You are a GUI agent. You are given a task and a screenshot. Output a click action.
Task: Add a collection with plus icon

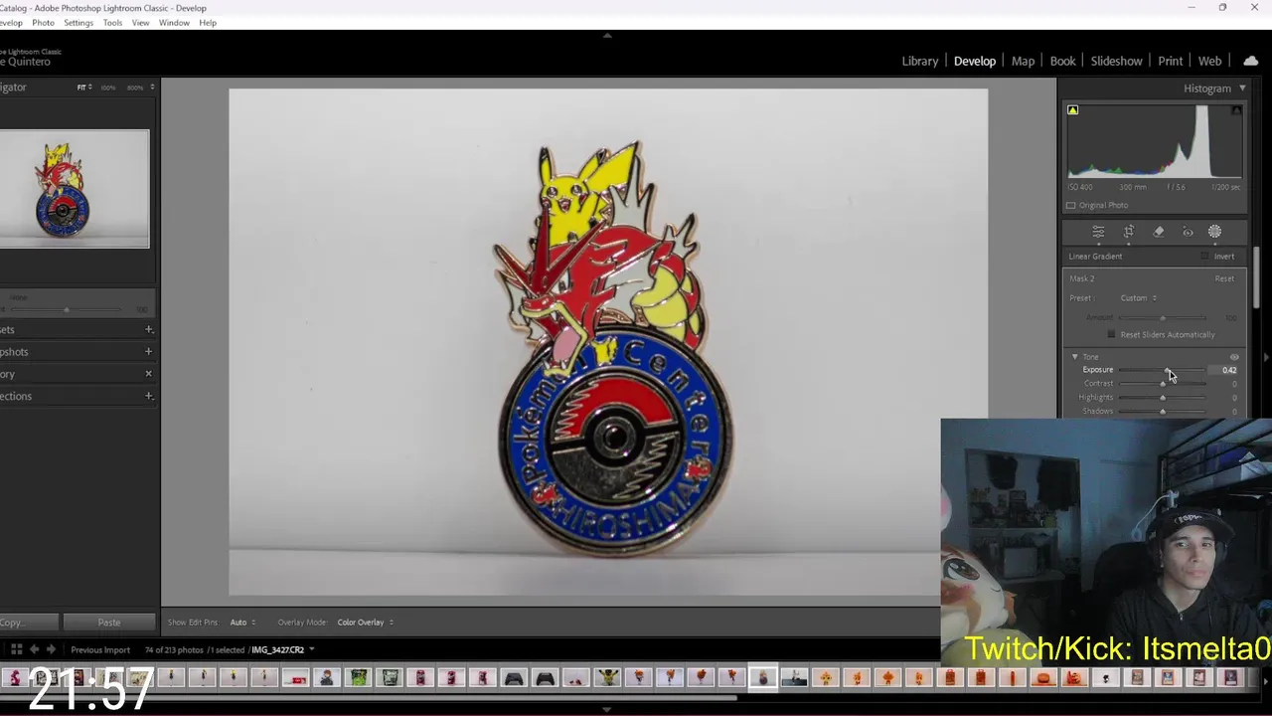point(148,396)
